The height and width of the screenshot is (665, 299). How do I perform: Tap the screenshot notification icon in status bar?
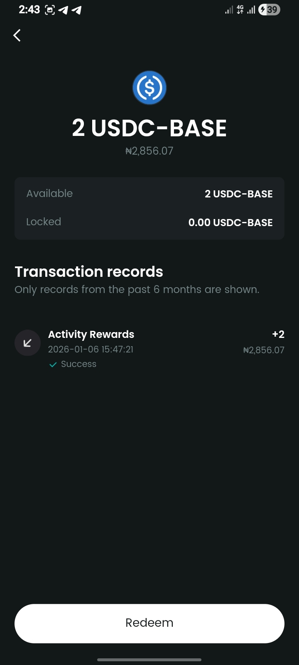[x=49, y=10]
